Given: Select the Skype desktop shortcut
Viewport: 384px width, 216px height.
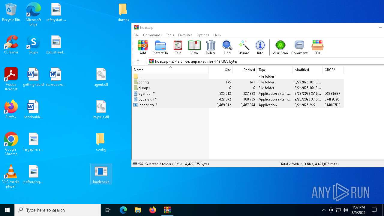Looking at the screenshot, I should pos(33,45).
